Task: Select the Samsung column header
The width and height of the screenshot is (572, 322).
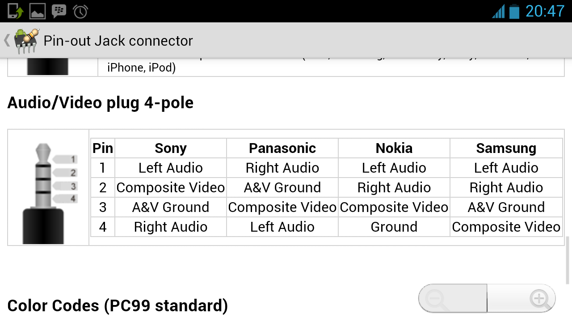Action: [x=506, y=148]
